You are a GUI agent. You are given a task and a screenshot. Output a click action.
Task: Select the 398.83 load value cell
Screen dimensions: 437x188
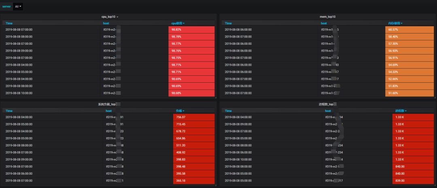[194, 159]
